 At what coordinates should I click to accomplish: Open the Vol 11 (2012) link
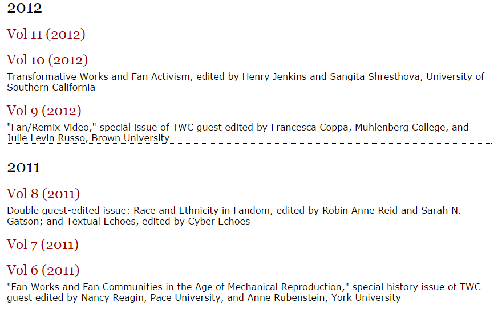(x=46, y=34)
